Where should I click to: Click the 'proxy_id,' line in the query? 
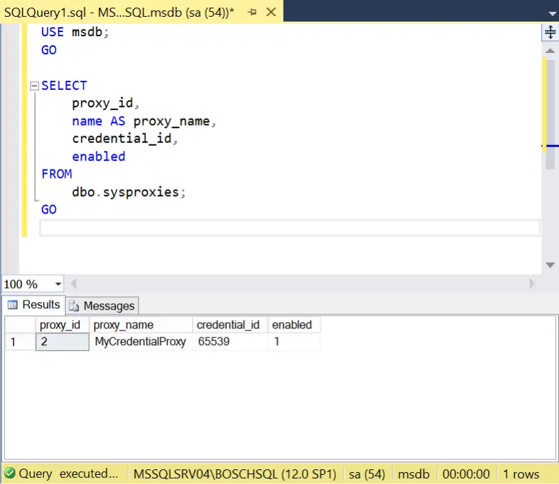[106, 103]
